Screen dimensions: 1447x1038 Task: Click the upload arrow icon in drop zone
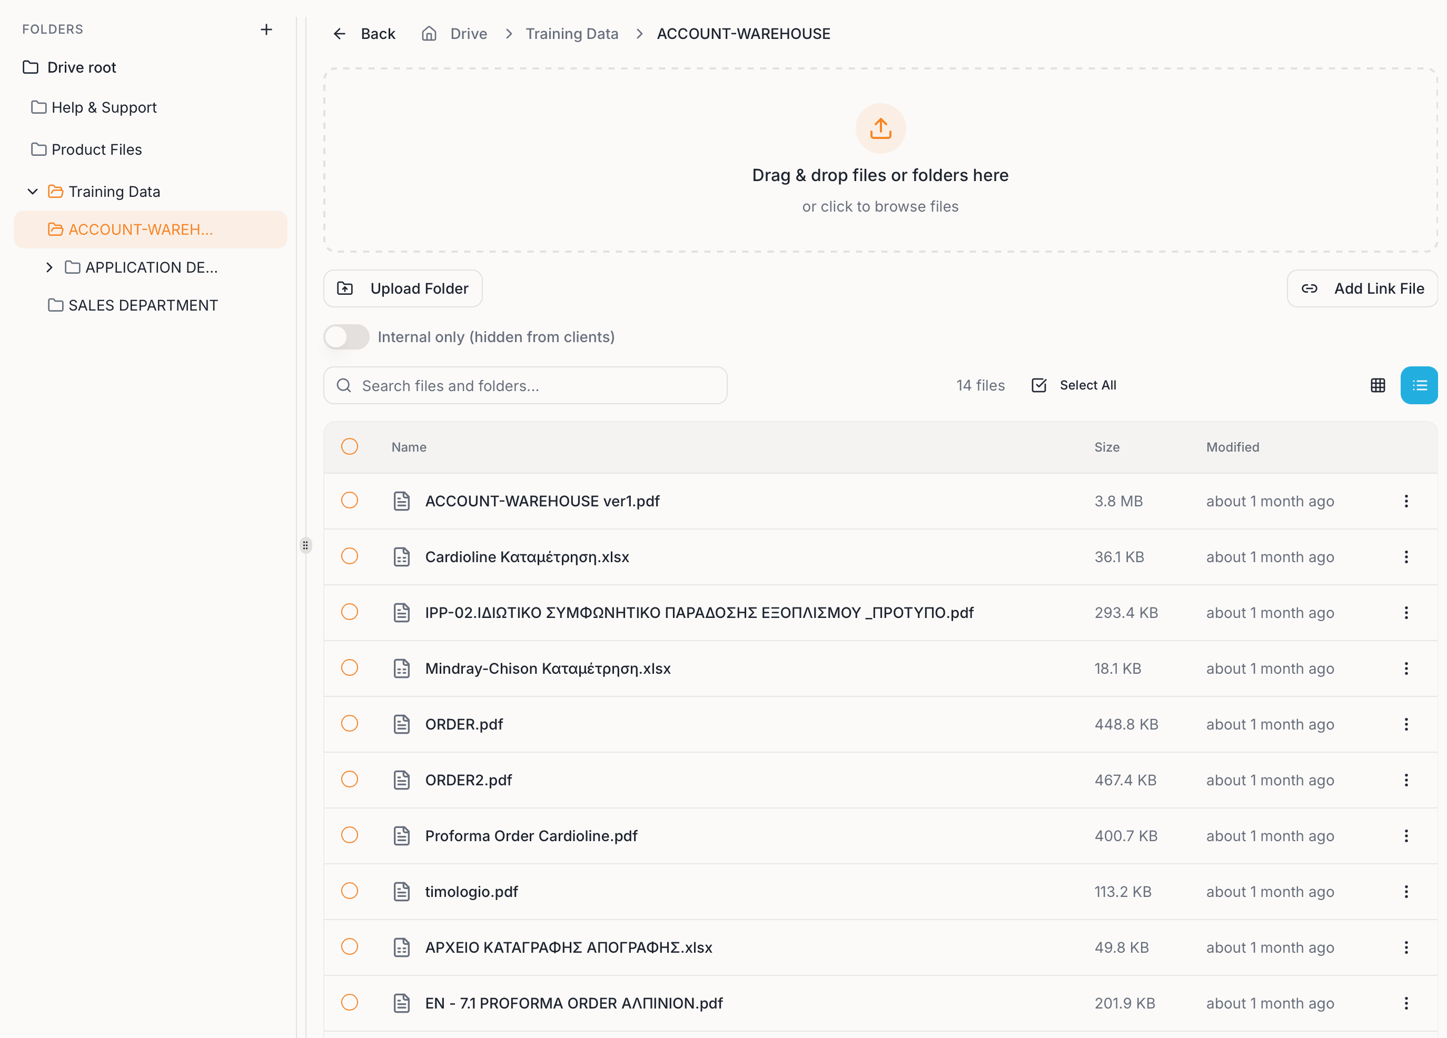tap(880, 128)
